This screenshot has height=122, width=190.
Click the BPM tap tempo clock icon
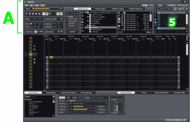click(31, 24)
